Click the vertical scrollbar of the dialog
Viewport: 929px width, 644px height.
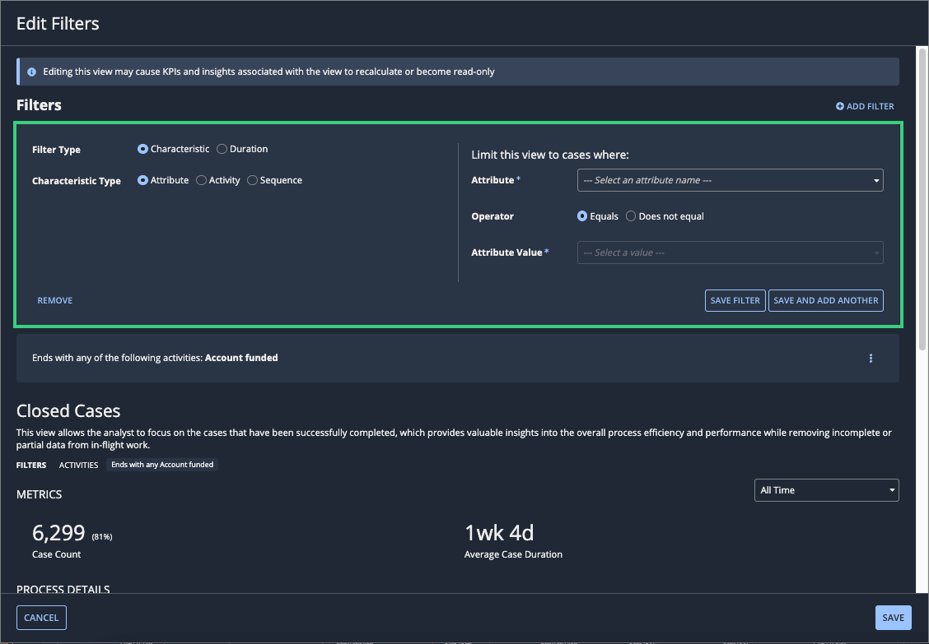[922, 202]
